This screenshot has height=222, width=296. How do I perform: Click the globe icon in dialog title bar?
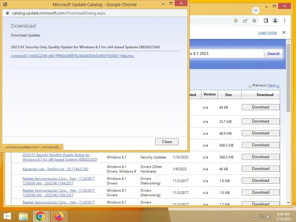tap(5, 4)
